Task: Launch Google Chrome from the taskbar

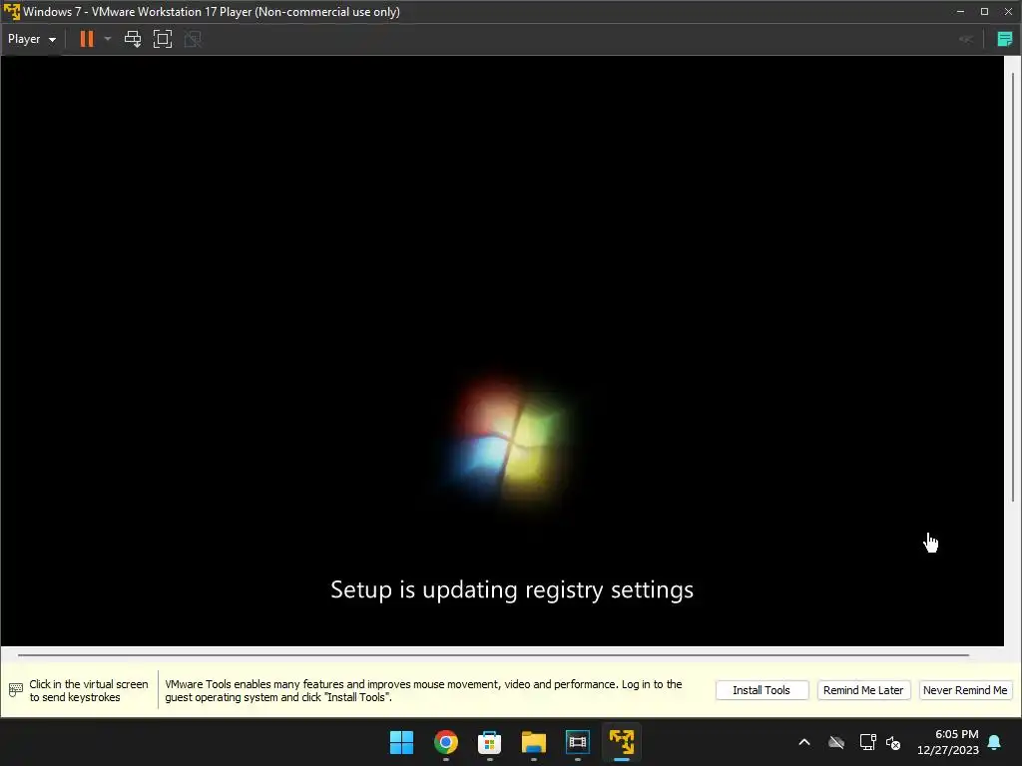Action: tap(446, 742)
